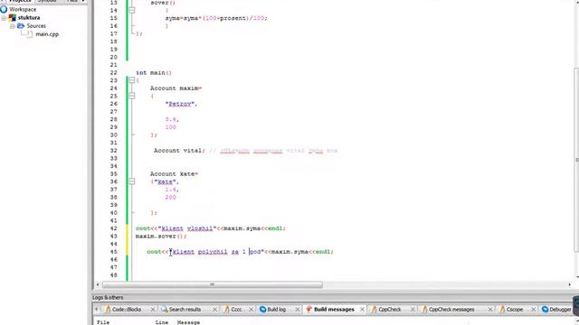The width and height of the screenshot is (579, 325).
Task: Click the Cscope tab icon
Action: pyautogui.click(x=502, y=310)
